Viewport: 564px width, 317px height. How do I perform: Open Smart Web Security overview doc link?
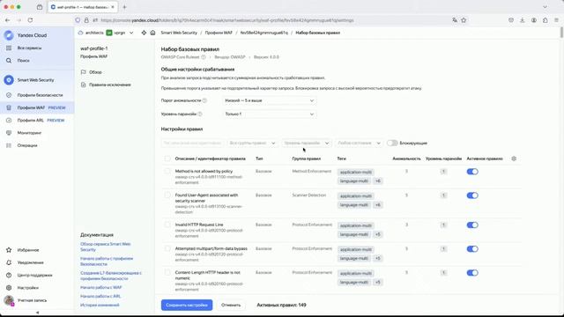coord(106,247)
